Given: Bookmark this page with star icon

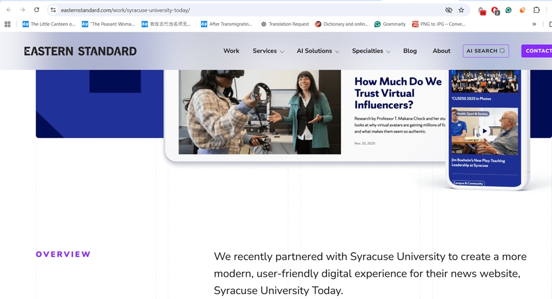Looking at the screenshot, I should point(461,10).
